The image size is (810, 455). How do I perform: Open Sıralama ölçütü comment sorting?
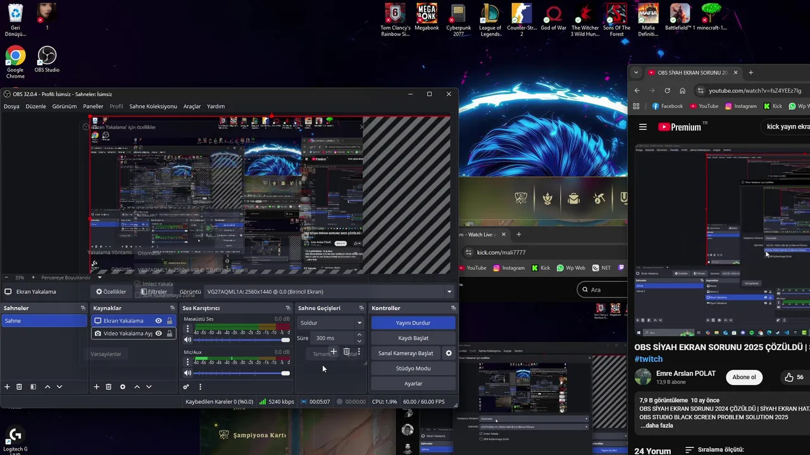pos(714,450)
